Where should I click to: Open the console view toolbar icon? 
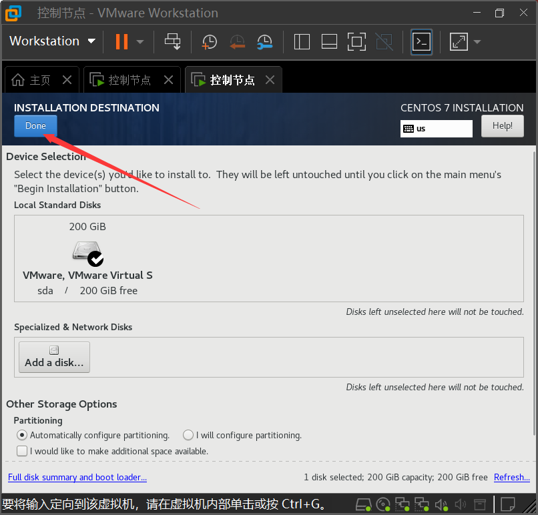click(421, 41)
